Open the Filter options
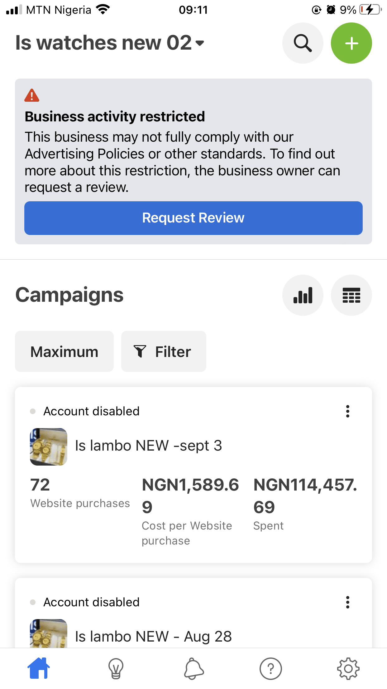Screen dimensions: 387x689 coord(164,351)
